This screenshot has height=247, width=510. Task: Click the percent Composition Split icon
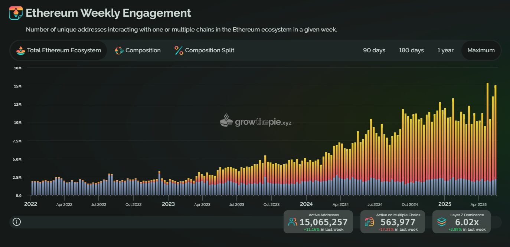179,50
